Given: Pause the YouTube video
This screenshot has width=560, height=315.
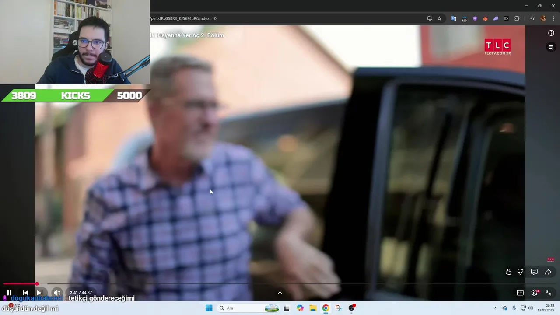Looking at the screenshot, I should [x=9, y=293].
